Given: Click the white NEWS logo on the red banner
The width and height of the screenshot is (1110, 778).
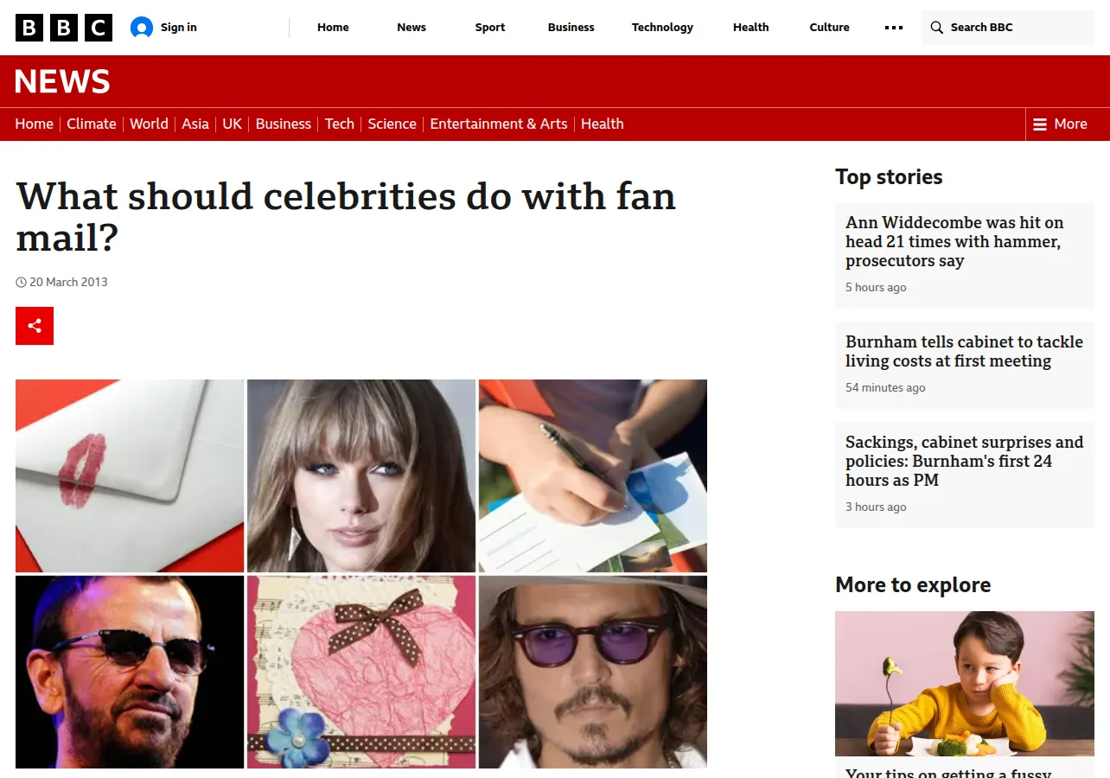Looking at the screenshot, I should [x=62, y=82].
